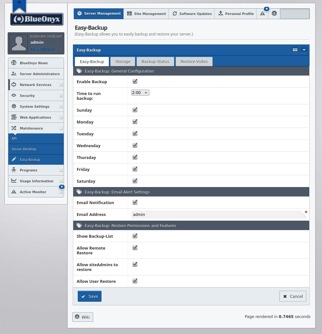Image resolution: width=322 pixels, height=334 pixels.
Task: Switch to the Restore-Vsites tab
Action: pyautogui.click(x=194, y=61)
